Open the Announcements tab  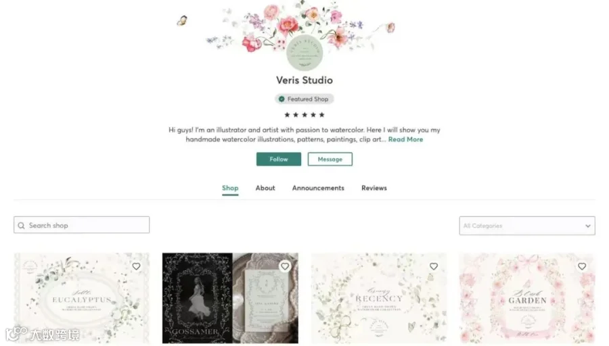pyautogui.click(x=318, y=188)
